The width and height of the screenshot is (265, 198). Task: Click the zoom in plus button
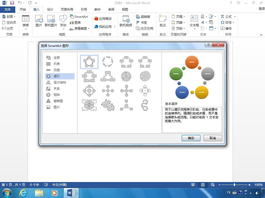pyautogui.click(x=249, y=185)
